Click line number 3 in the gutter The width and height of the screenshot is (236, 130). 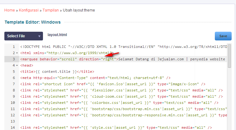tap(13, 59)
